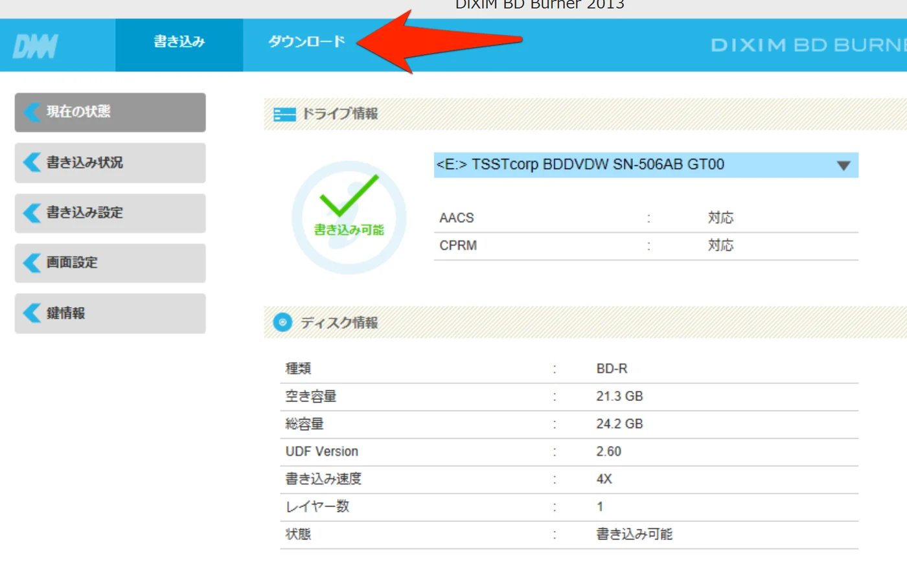Click the 対応 value beside AACS
Image resolution: width=907 pixels, height=564 pixels.
click(720, 218)
